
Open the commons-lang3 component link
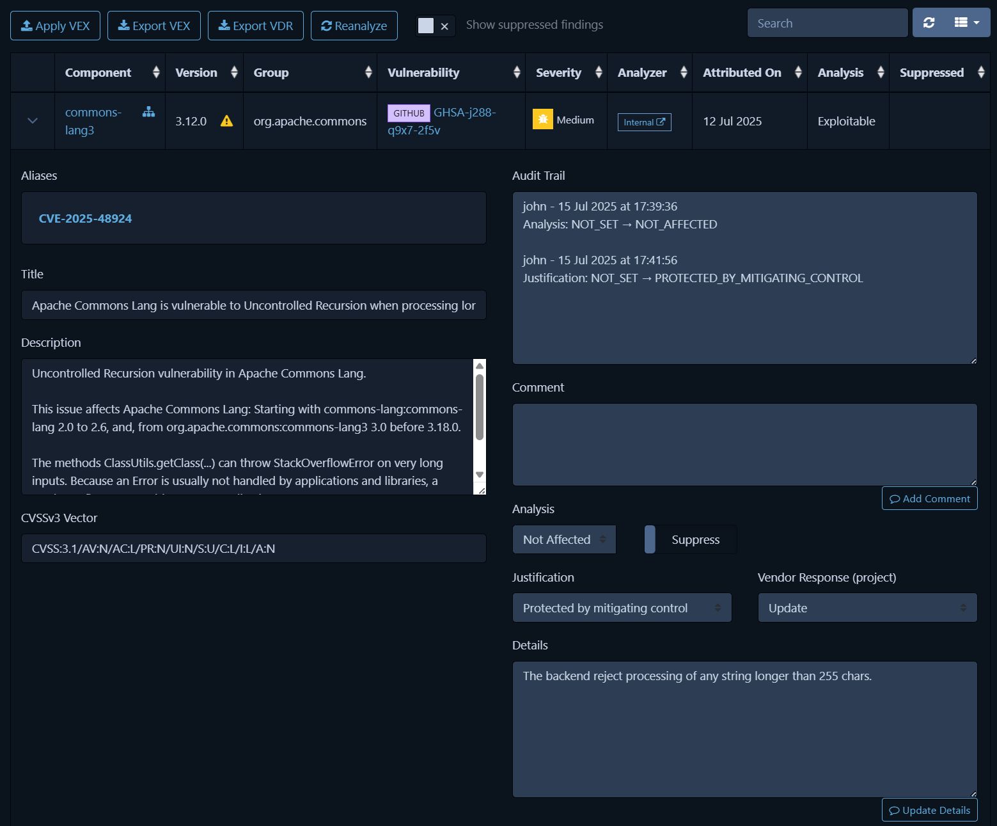click(x=93, y=121)
